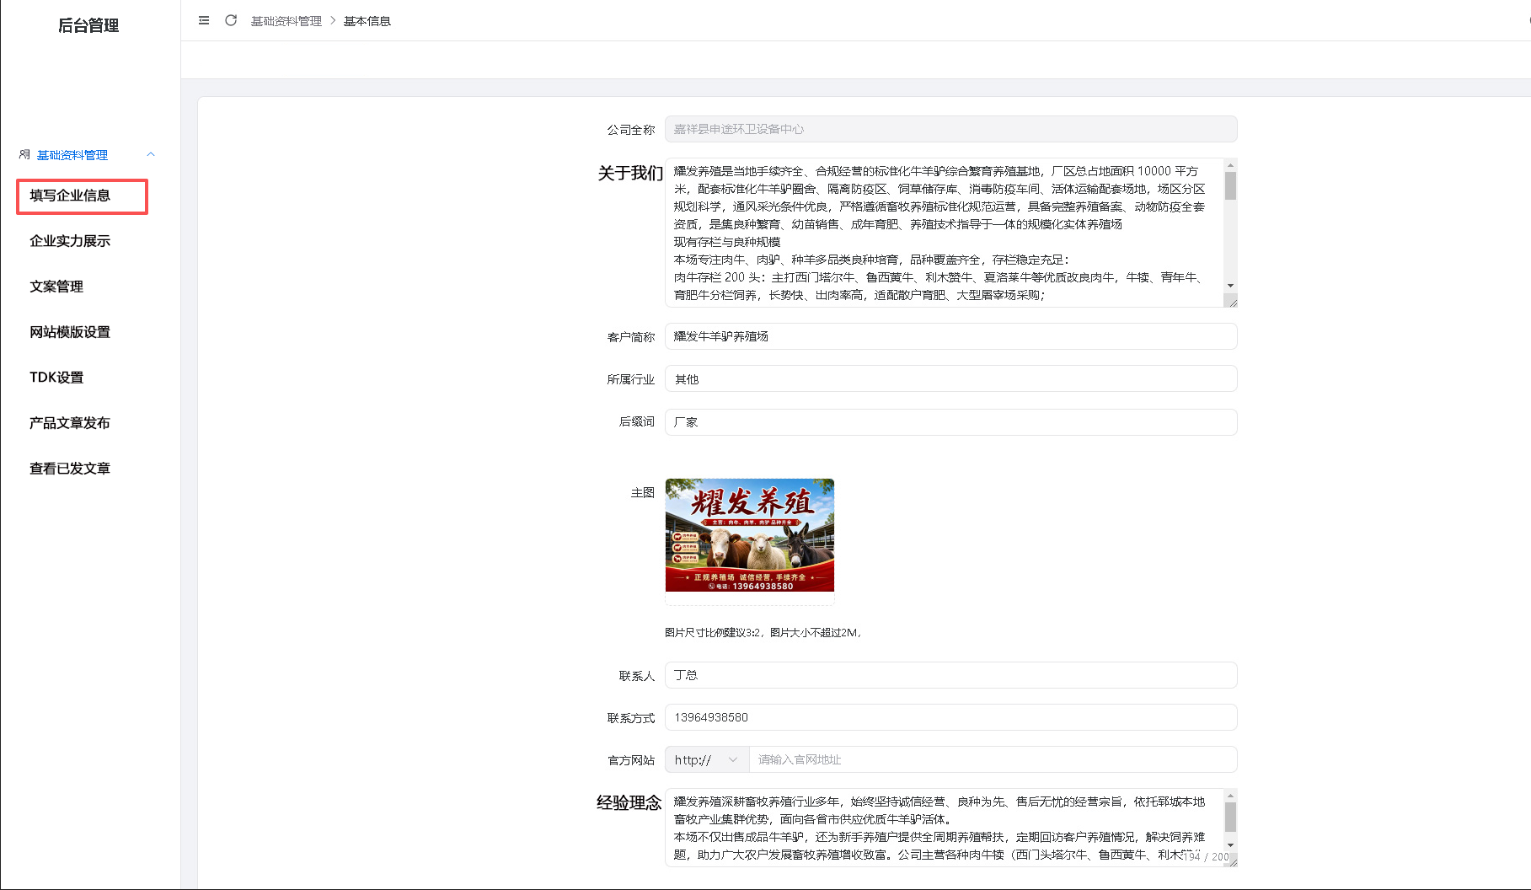This screenshot has height=890, width=1531.
Task: Open 企业实力展示 menu item
Action: 70,241
